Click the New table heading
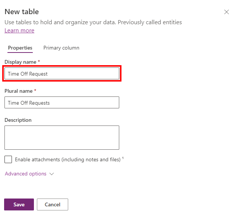This screenshot has width=237, height=219. [x=22, y=12]
